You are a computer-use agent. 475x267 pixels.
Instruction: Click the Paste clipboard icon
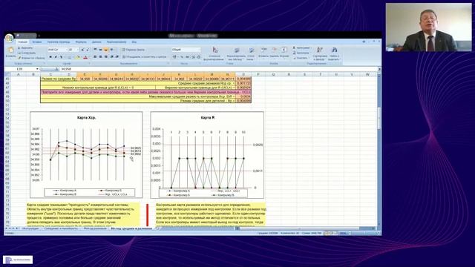10,50
